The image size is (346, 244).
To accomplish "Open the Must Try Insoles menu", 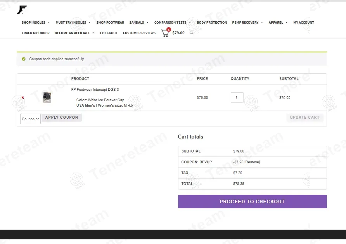I will pyautogui.click(x=71, y=22).
